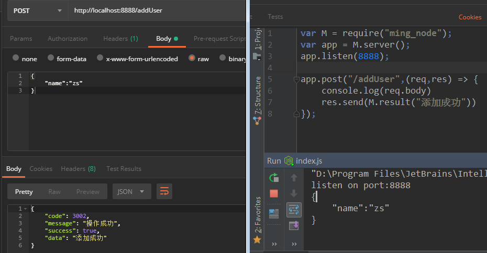The width and height of the screenshot is (487, 253).
Task: Open the POST method dropdown
Action: pyautogui.click(x=37, y=11)
